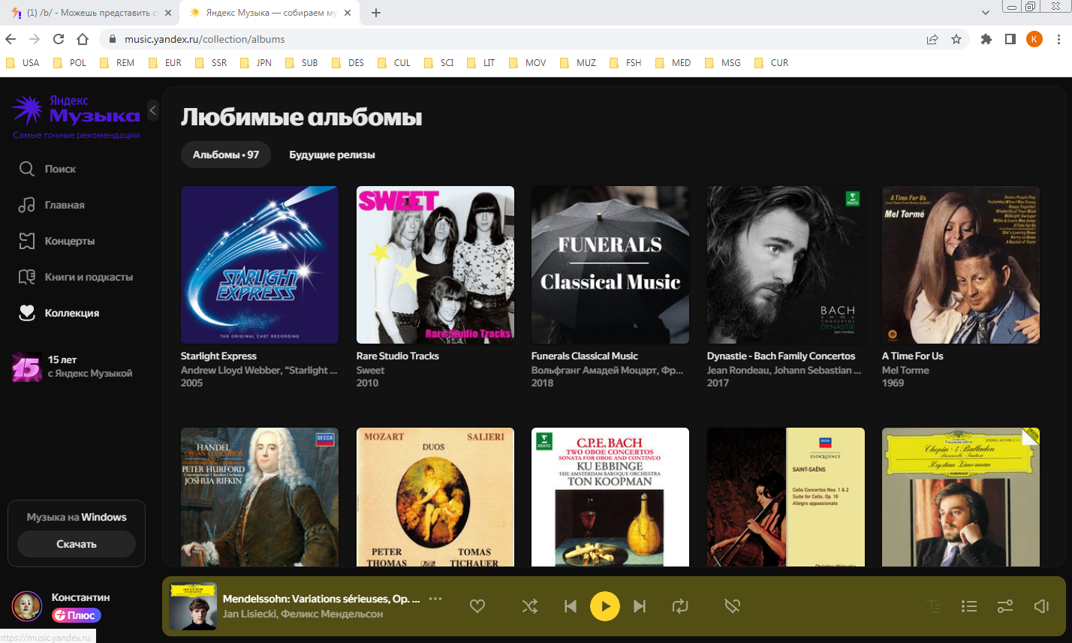Open the track options three-dots menu
1072x643 pixels.
435,599
